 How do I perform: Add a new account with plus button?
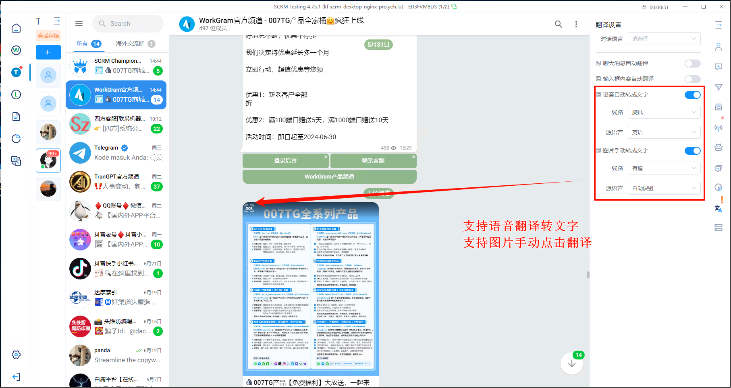coord(48,52)
